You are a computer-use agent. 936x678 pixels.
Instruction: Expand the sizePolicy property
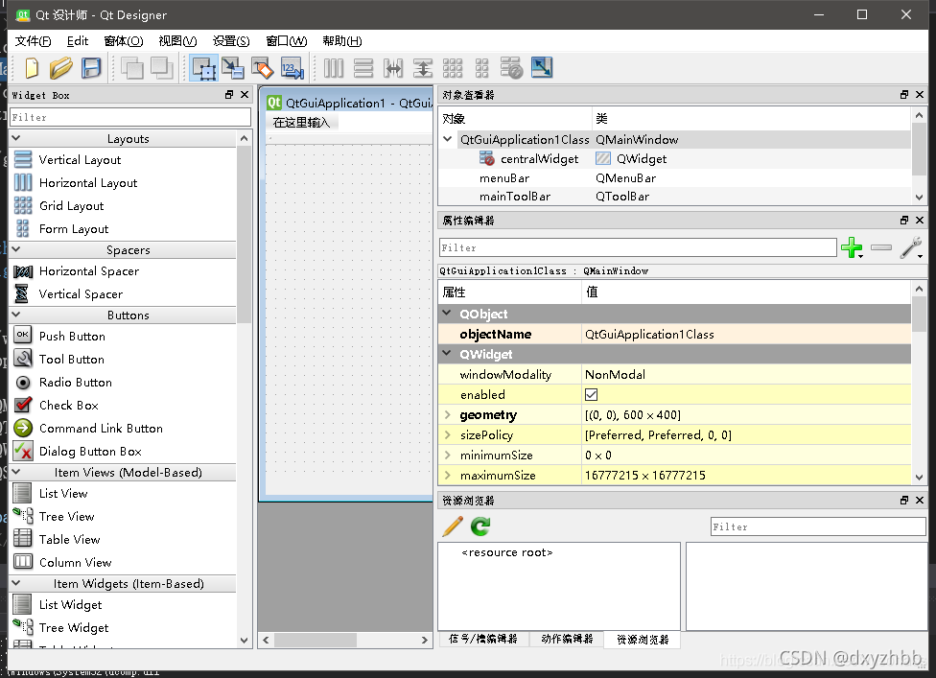(447, 434)
